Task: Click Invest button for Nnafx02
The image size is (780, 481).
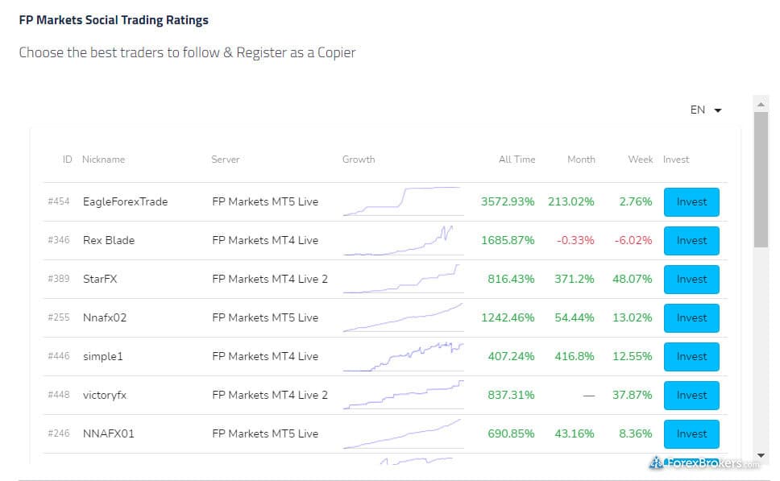Action: [x=691, y=318]
